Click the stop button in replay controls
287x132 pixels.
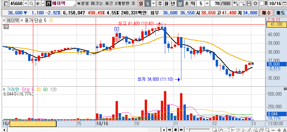point(175,130)
